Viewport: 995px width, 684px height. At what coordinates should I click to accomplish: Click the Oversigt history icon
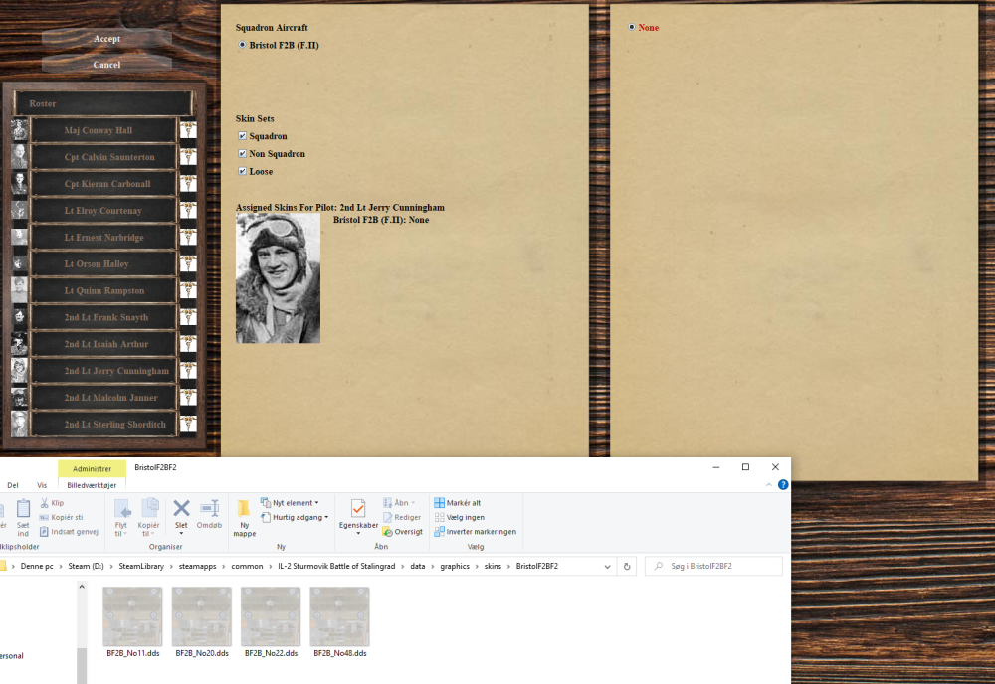click(387, 532)
